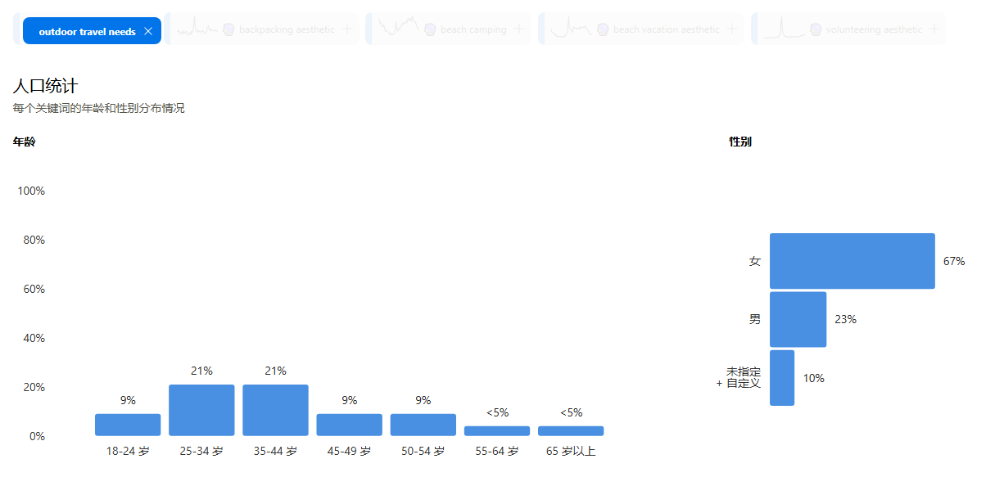Click the 未指定 + 自定义 gender bar
Viewport: 995px width, 477px height.
point(782,378)
